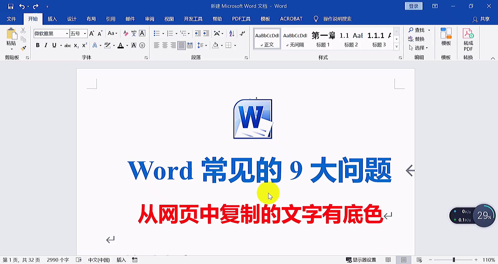Toggle Underline formatting
Screen dimensions: 498x264
(x=54, y=46)
